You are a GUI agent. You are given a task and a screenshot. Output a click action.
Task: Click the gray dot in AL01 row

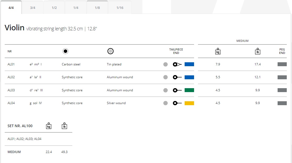click(x=166, y=64)
